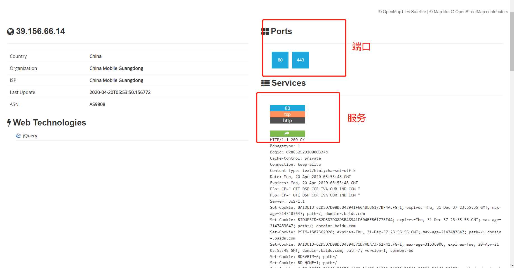
Task: Click the ISP value China Mobile Guangdong
Action: point(116,80)
